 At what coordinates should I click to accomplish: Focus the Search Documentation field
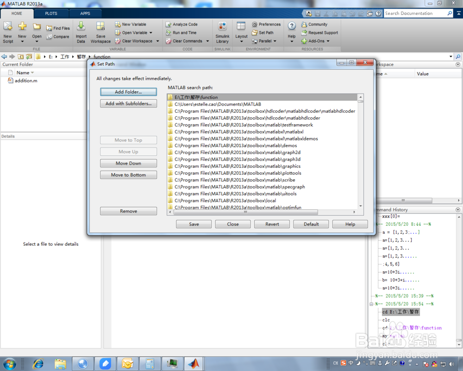(415, 13)
